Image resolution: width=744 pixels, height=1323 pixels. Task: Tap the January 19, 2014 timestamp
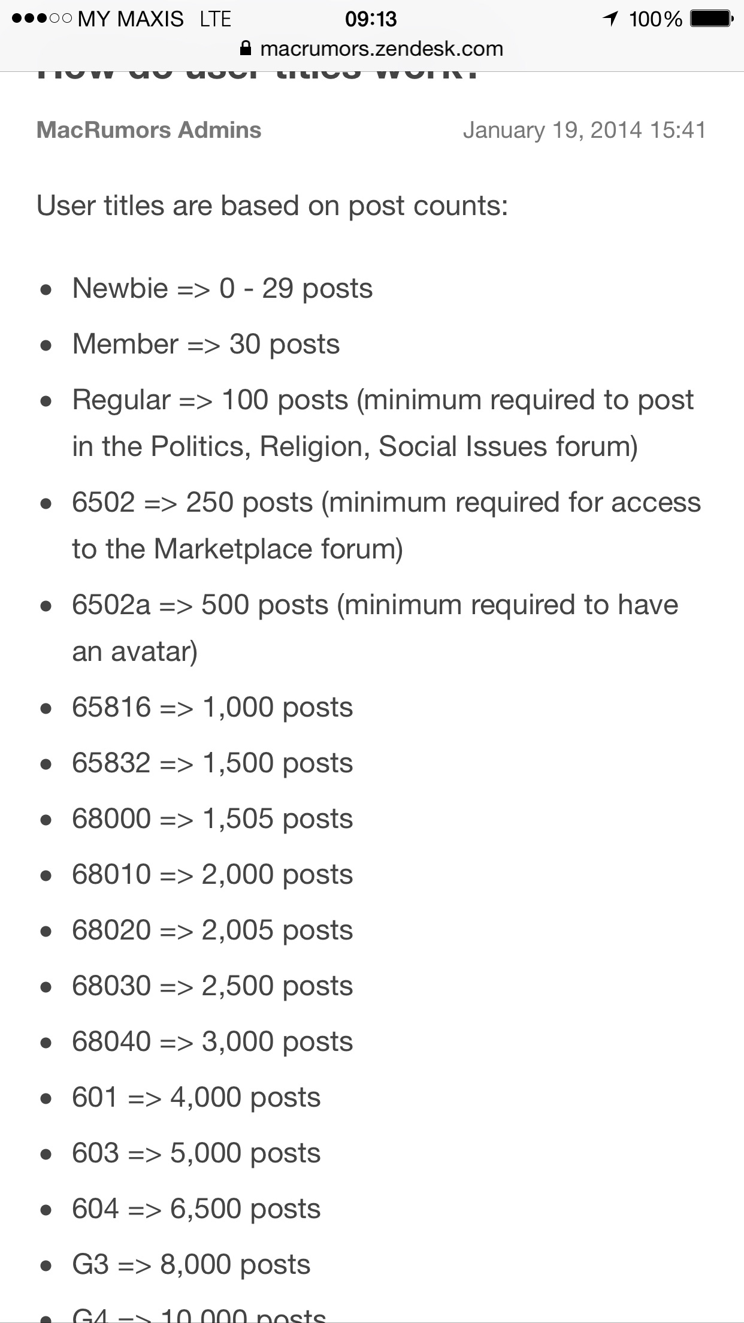584,130
